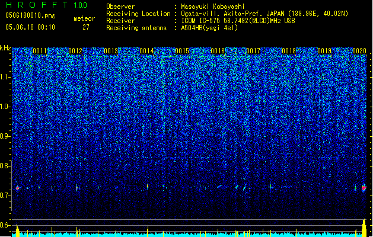Click the red meteor echo at spectrogram start
This screenshot has width=373, height=237.
tap(18, 188)
